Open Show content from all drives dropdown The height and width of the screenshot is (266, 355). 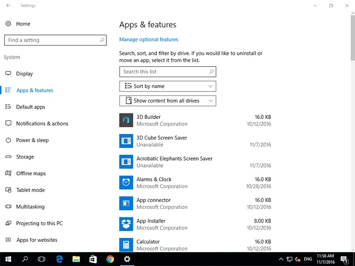pyautogui.click(x=167, y=100)
